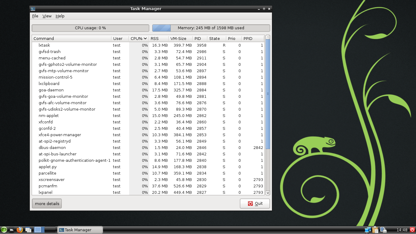Select the xscreensaver process row
The width and height of the screenshot is (416, 234).
point(148,179)
